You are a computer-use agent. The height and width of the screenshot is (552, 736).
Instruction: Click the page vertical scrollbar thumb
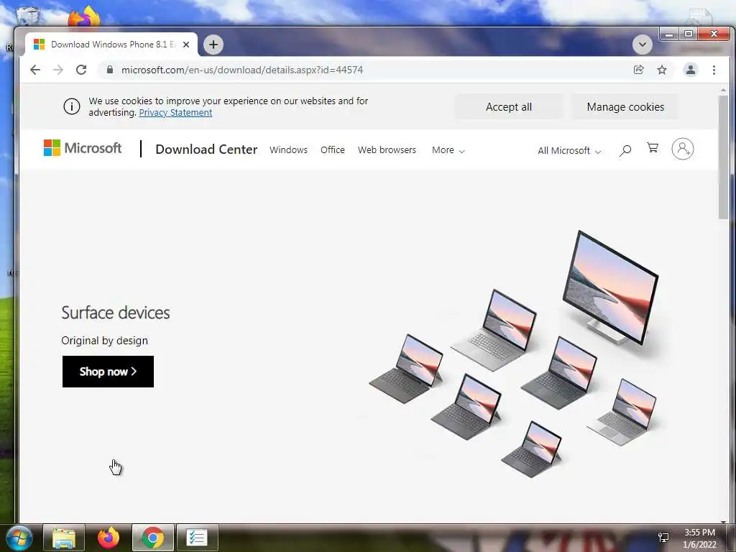point(723,157)
